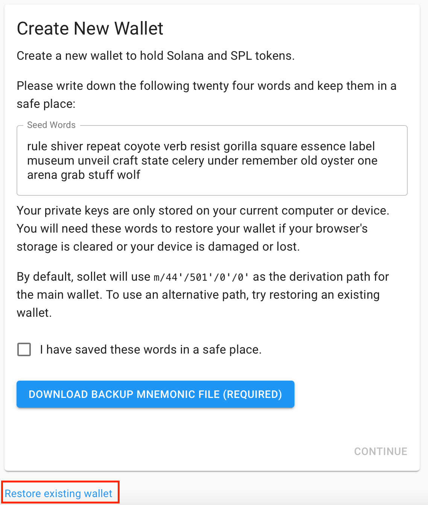
Task: Click the 'I have saved these words' label text
Action: coord(151,349)
